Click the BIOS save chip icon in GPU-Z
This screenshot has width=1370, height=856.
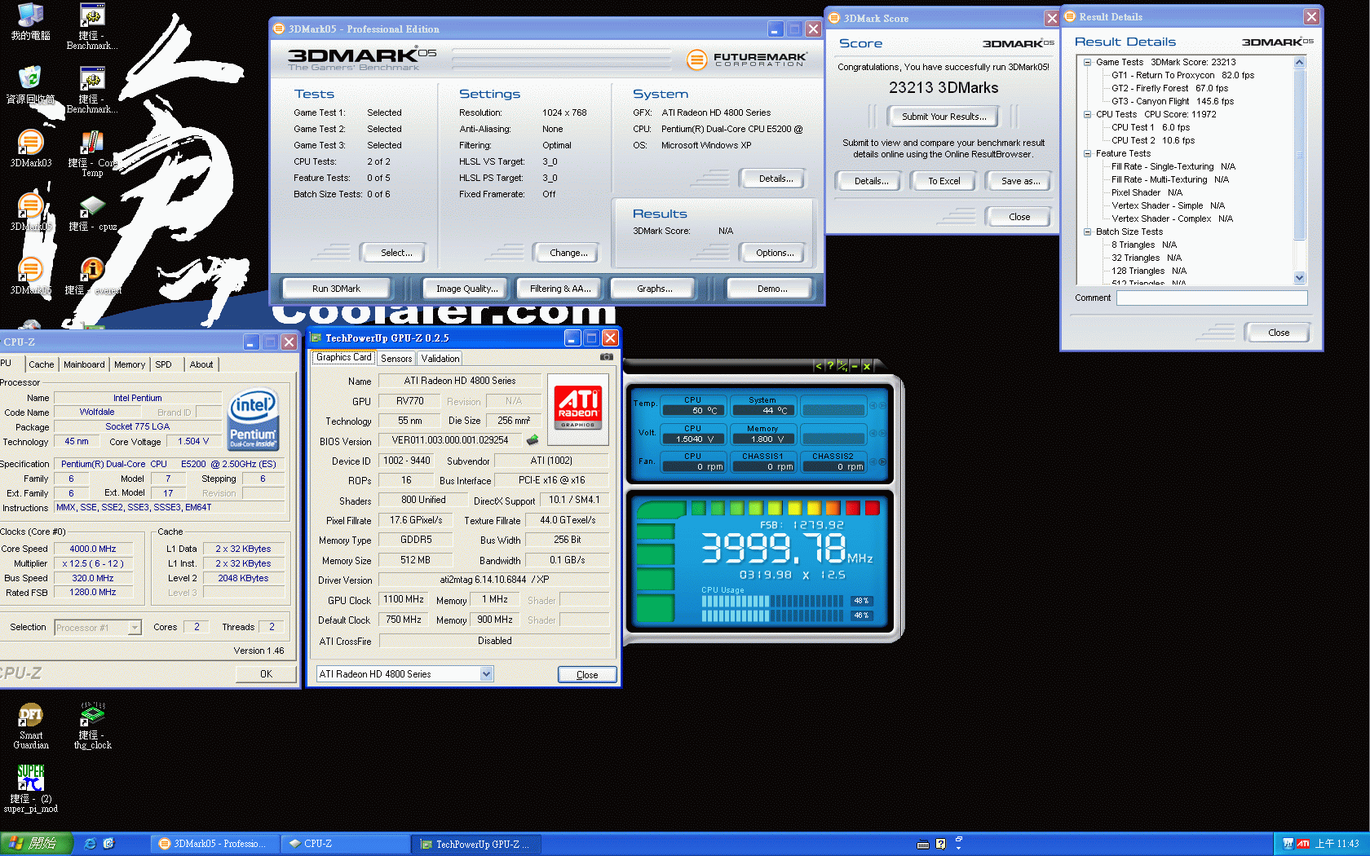[533, 440]
